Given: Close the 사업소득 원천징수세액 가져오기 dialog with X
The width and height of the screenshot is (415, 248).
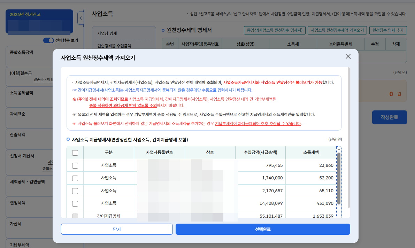Looking at the screenshot, I should [347, 56].
